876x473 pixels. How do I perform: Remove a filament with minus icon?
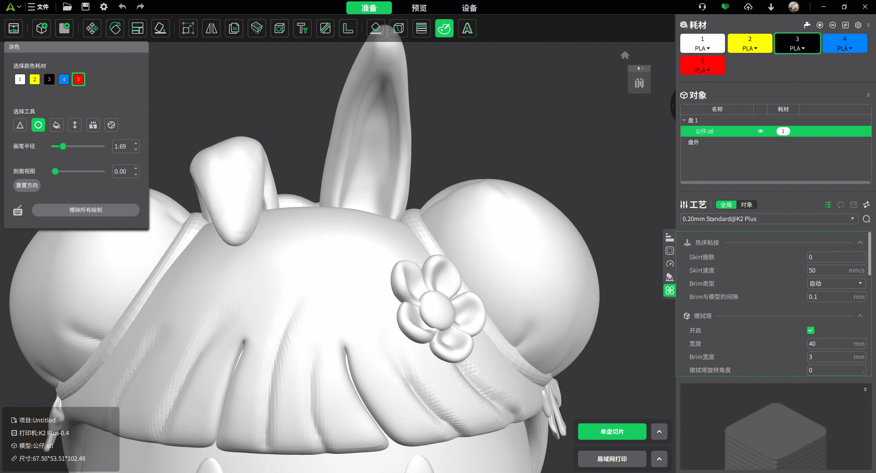(833, 25)
